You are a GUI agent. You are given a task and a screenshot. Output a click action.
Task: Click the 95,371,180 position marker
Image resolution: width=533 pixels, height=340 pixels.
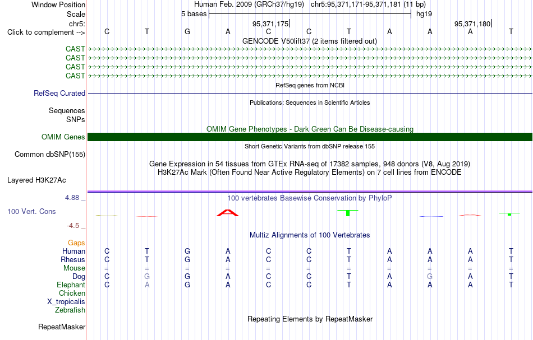click(x=472, y=24)
